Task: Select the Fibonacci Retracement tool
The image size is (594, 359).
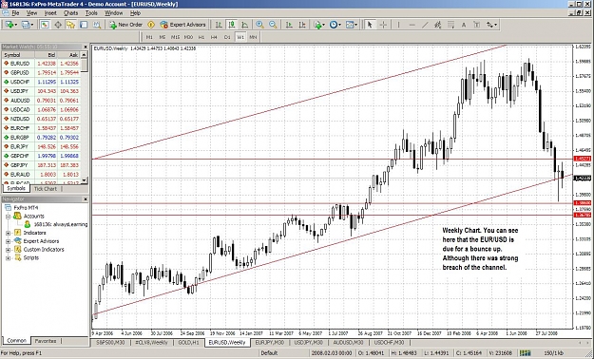Action: (450, 25)
